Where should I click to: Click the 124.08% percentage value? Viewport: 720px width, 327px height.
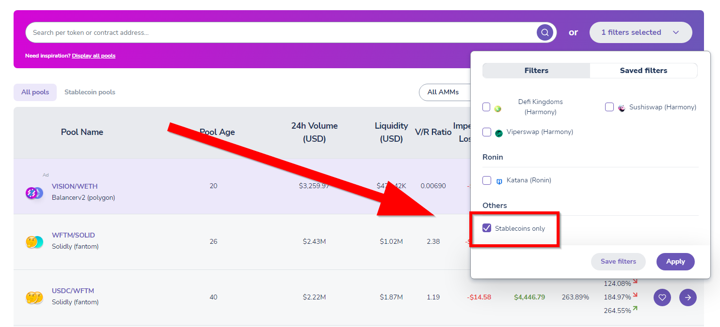coord(617,283)
